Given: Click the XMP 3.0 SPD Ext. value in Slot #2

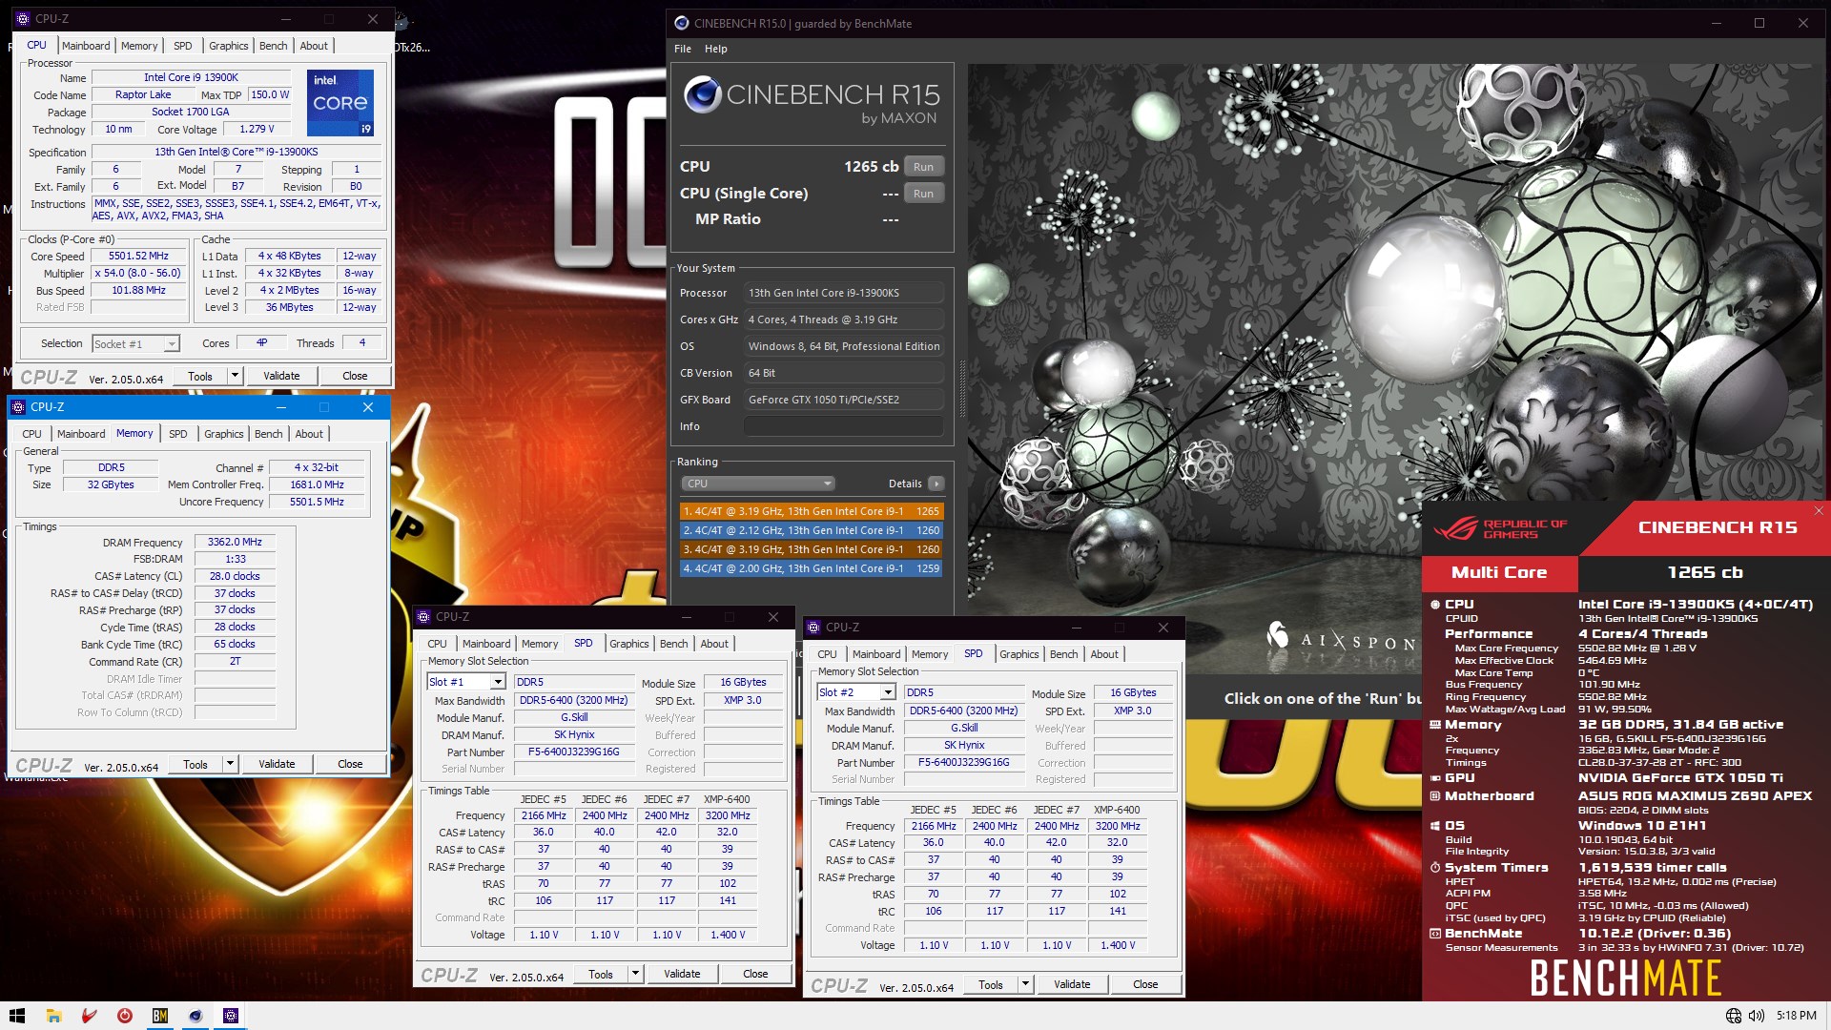Looking at the screenshot, I should (1133, 711).
